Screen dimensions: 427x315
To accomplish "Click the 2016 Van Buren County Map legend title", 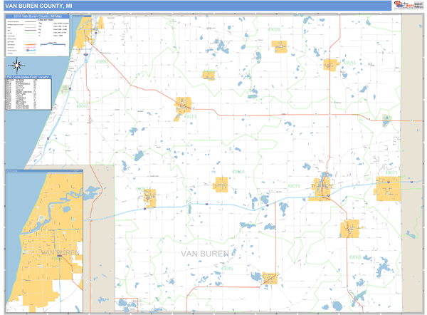I will [36, 17].
